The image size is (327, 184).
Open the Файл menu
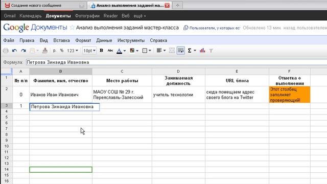point(9,40)
